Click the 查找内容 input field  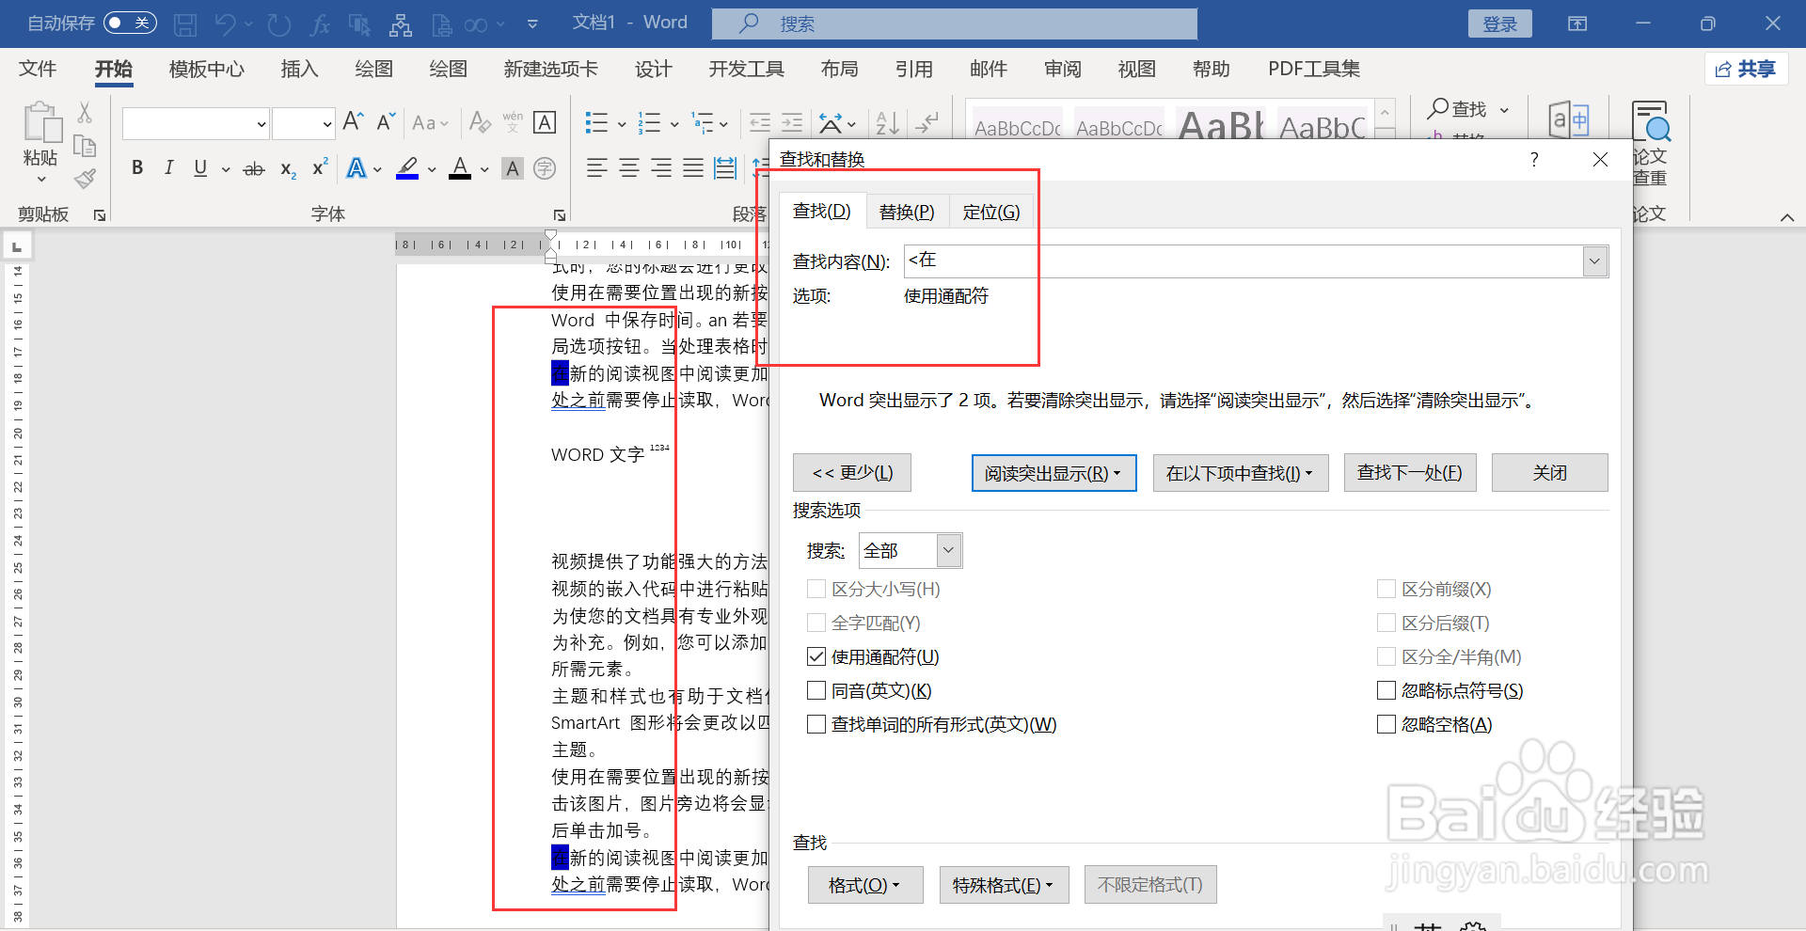click(x=1244, y=261)
